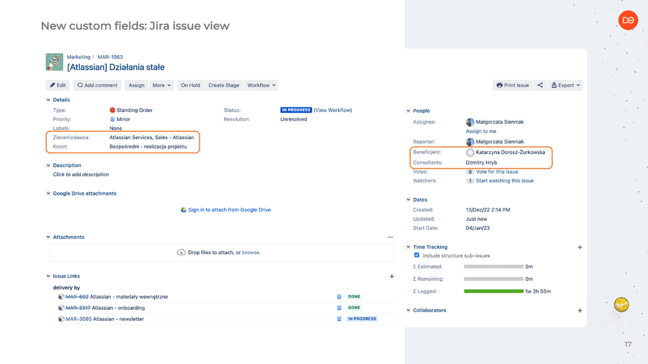The image size is (648, 364).
Task: Click the orange logo in corner
Action: (x=627, y=21)
